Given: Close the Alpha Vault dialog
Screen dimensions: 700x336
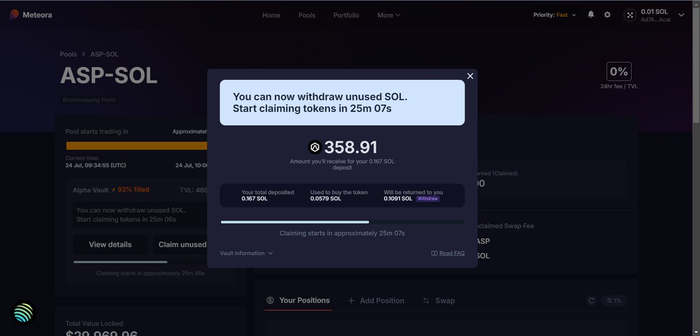Looking at the screenshot, I should pos(470,76).
